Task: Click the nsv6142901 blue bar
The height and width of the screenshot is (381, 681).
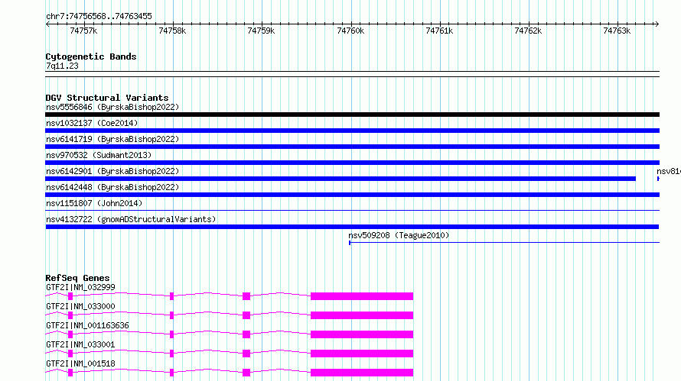Action: click(340, 179)
